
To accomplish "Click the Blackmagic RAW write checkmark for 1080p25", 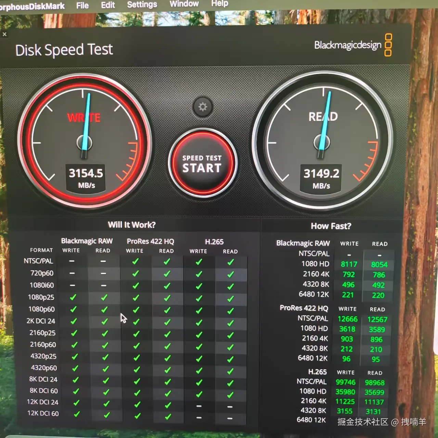I will point(73,298).
